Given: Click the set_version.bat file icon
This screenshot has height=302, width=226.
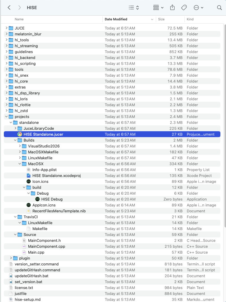Looking at the screenshot, I should pos(11,282).
